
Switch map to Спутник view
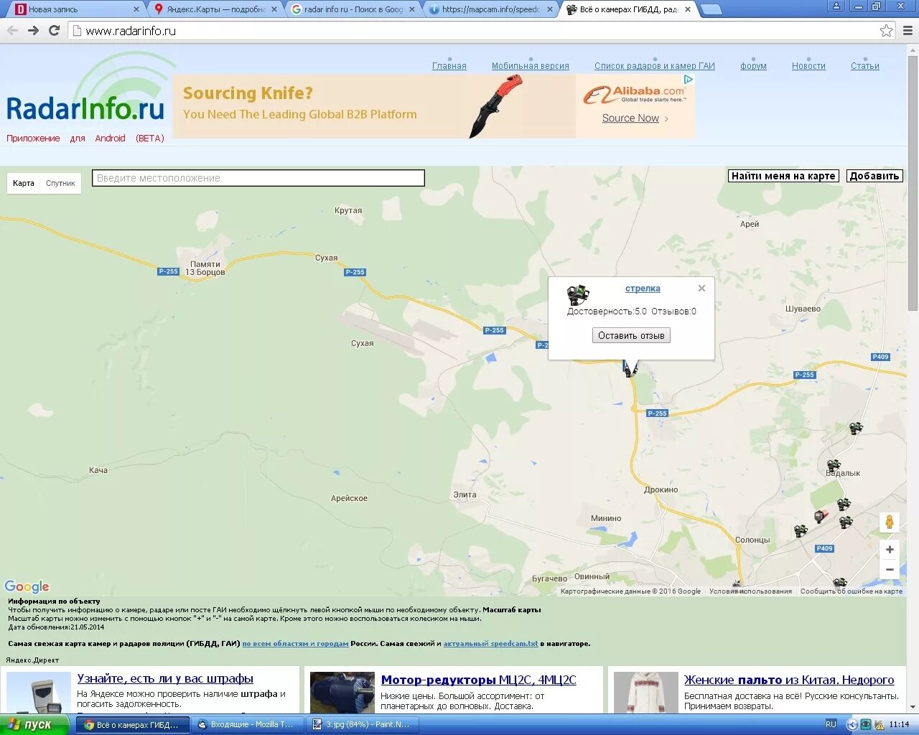[60, 183]
